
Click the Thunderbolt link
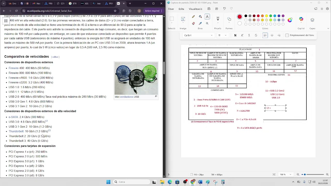(x=16, y=131)
